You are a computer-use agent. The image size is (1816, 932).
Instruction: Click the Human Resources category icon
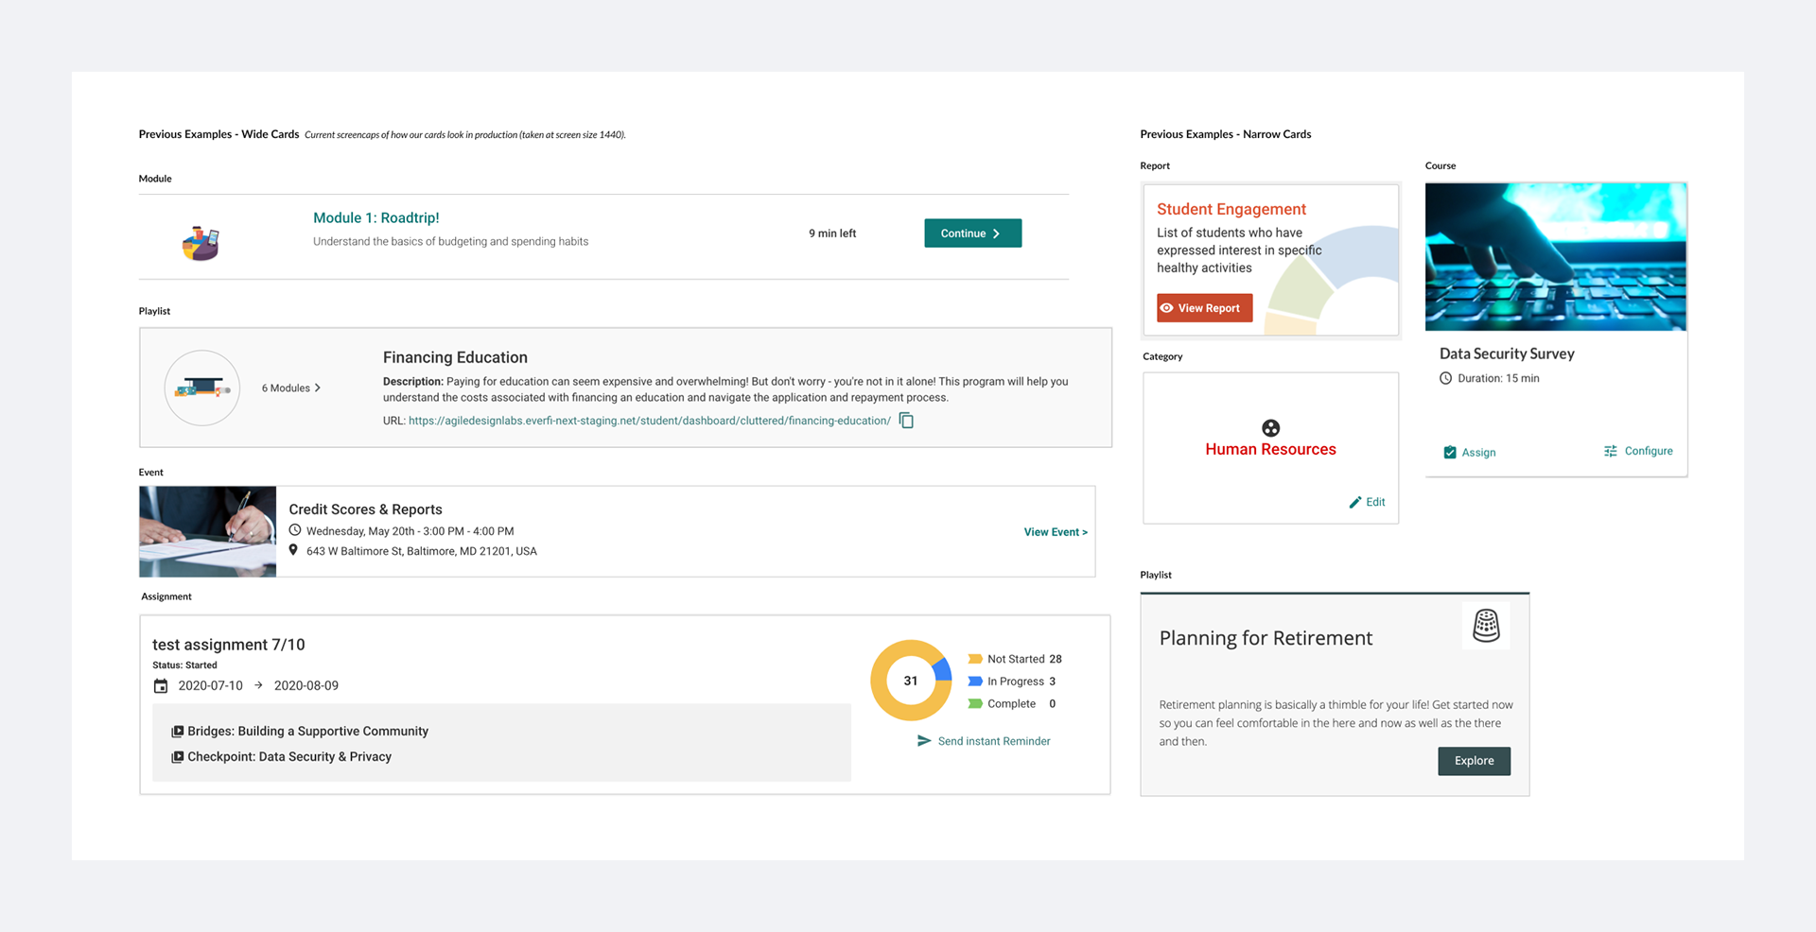[x=1271, y=428]
